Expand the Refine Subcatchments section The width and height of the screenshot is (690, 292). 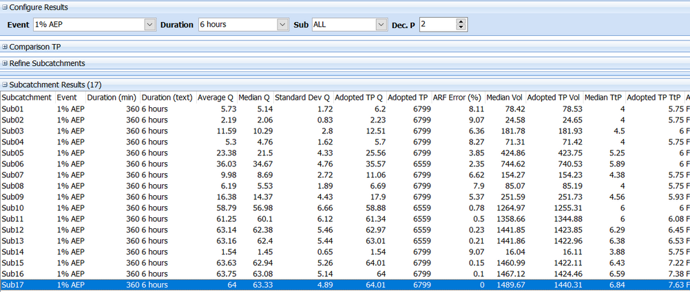(5, 63)
